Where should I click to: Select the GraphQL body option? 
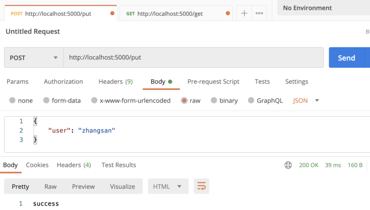[265, 101]
